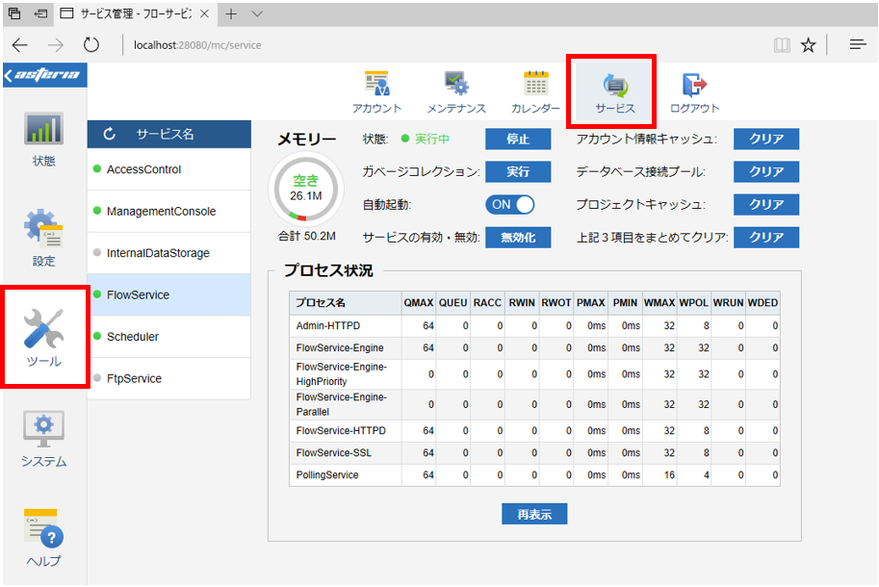Click the 停止 stop button
The image size is (879, 587).
pyautogui.click(x=518, y=139)
